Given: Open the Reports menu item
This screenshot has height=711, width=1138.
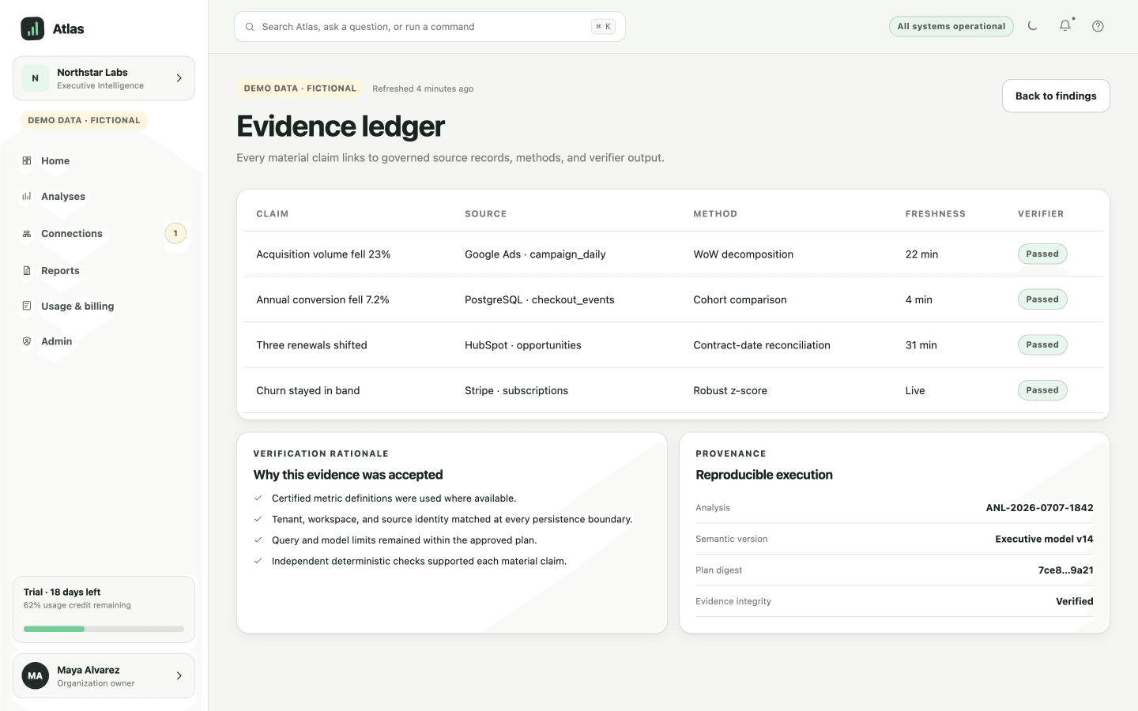Looking at the screenshot, I should click(104, 270).
